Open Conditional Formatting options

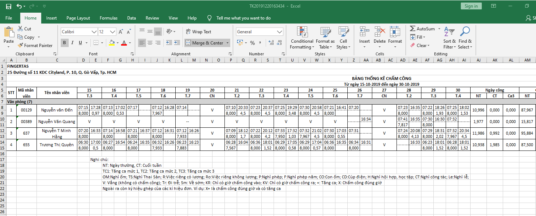(302, 38)
